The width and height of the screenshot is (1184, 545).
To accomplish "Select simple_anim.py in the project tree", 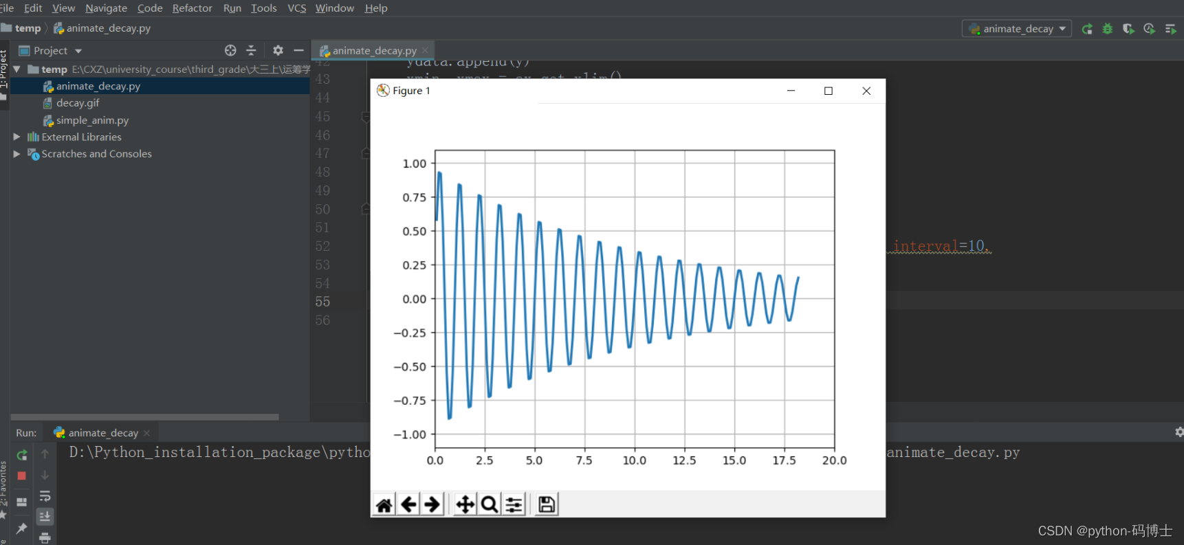I will (92, 120).
